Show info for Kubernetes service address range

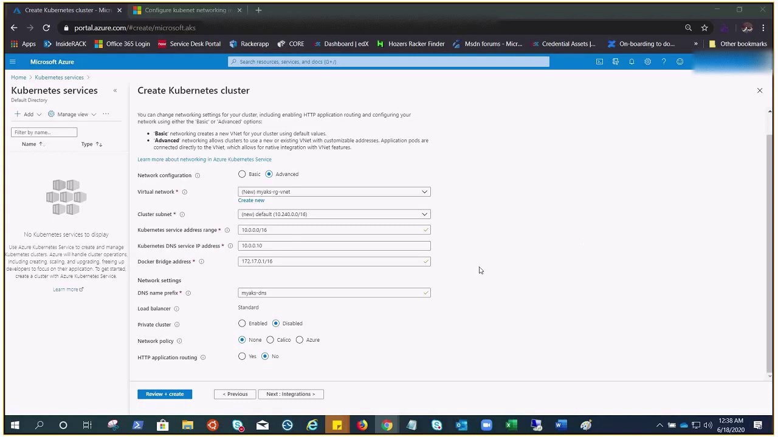click(227, 230)
